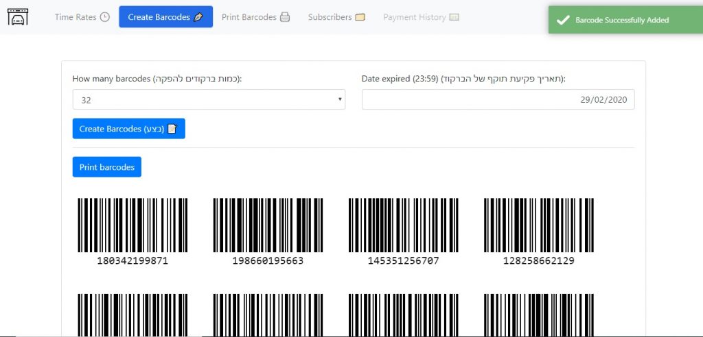Go to the Payment History tab
Screen dimensions: 703x337
[x=415, y=17]
